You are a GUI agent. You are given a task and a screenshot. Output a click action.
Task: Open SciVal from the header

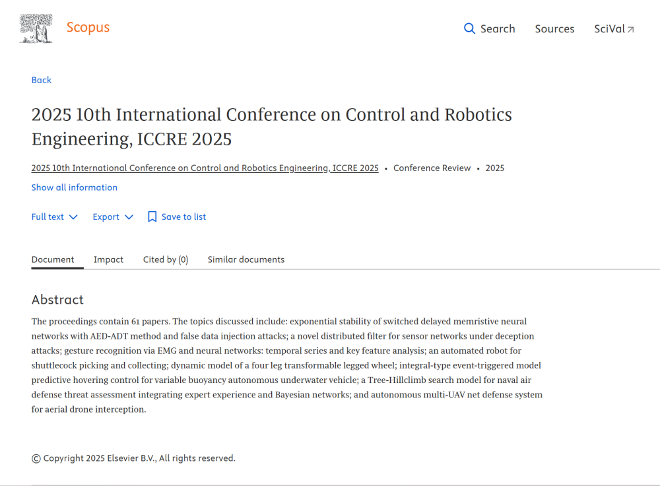609,29
